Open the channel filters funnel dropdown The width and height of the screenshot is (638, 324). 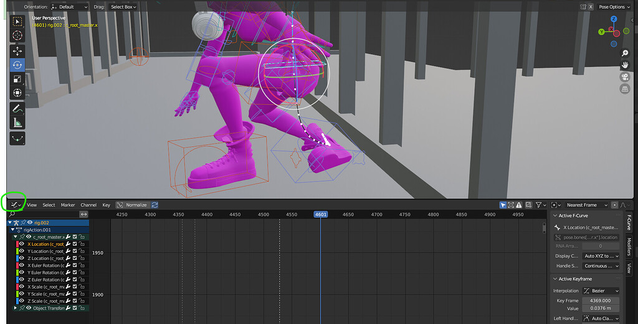541,205
